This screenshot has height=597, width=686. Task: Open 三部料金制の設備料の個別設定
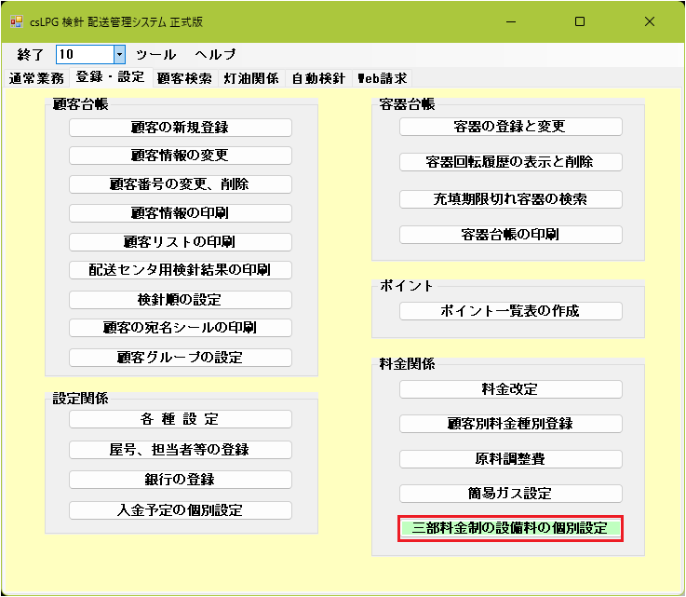511,528
